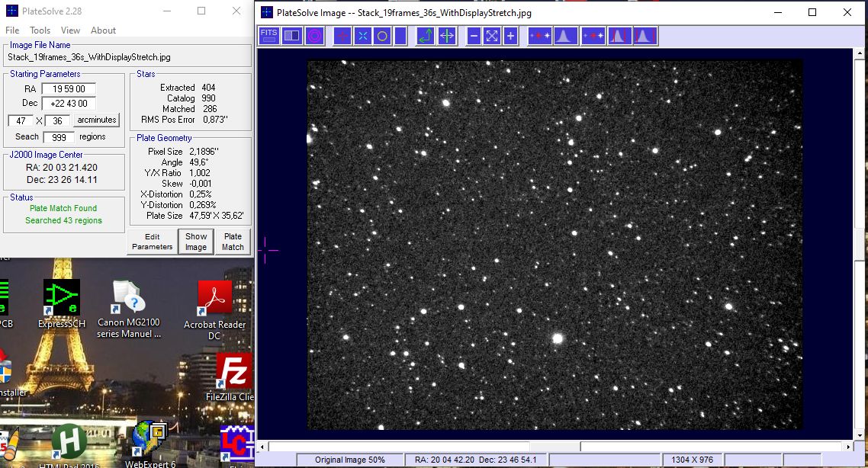Select the blue X marker icon

[362, 36]
